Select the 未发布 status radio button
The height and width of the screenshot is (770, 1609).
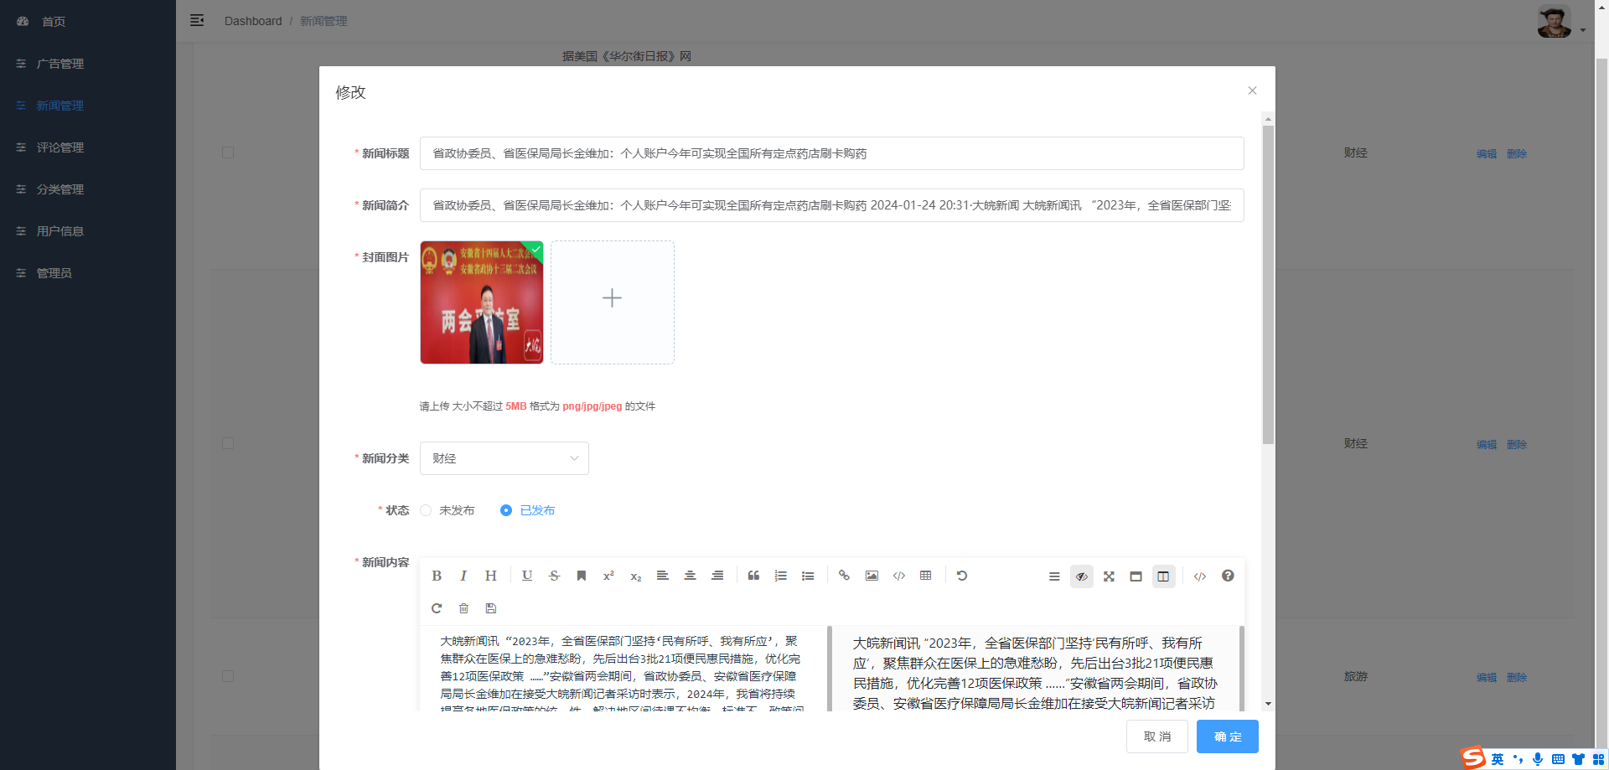(426, 510)
